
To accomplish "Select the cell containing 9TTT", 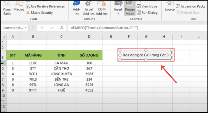I will coord(33,90).
